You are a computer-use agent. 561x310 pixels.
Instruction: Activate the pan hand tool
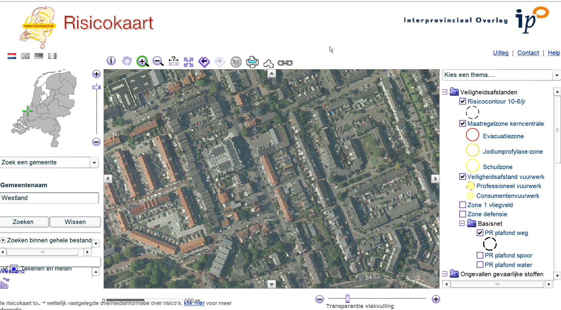(x=127, y=61)
